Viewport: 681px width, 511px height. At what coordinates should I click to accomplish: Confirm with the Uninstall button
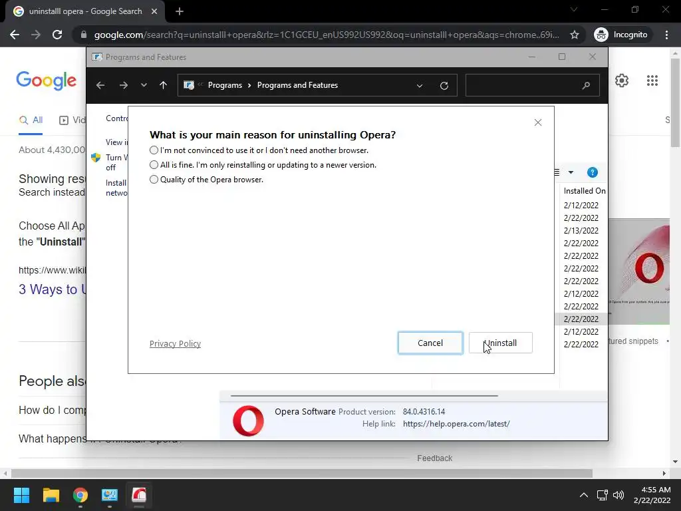coord(501,343)
